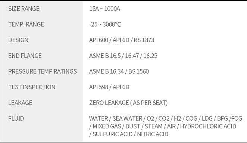Click the TEMP. RANGE label
Viewport: 247px width, 143px height.
[x=26, y=24]
